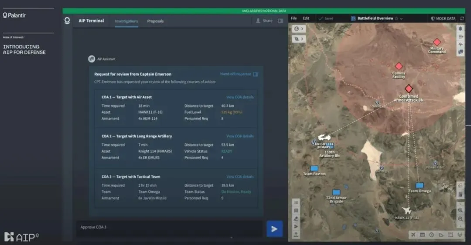This screenshot has width=471, height=245.
Task: Select the navigate arrow tool on the map
Action: [x=296, y=226]
